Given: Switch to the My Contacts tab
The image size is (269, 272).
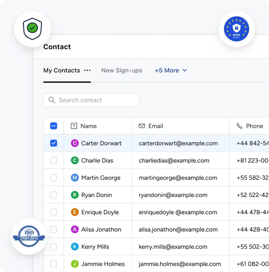Looking at the screenshot, I should click(62, 71).
